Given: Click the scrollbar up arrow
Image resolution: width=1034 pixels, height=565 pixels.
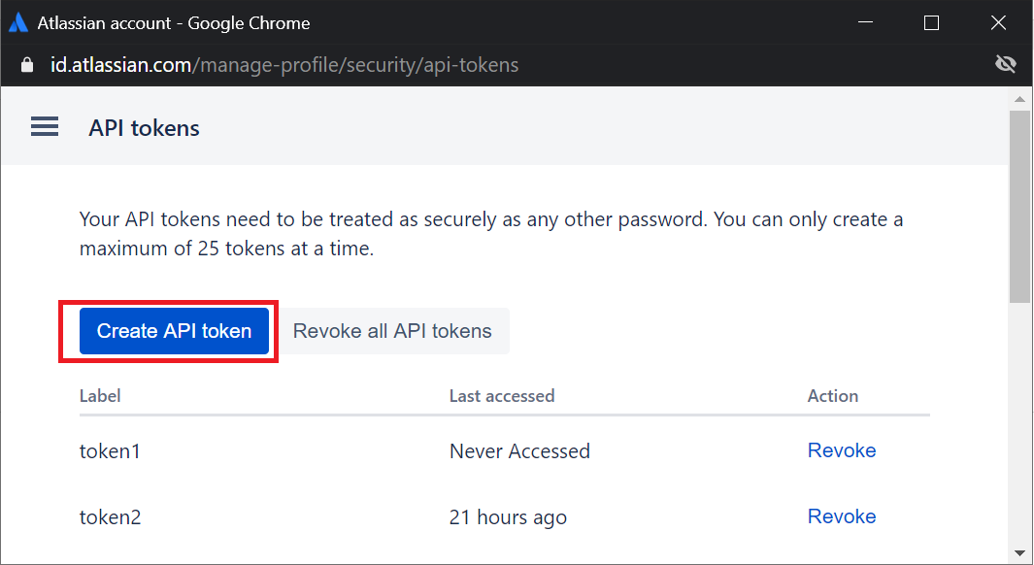Looking at the screenshot, I should coord(1019,99).
